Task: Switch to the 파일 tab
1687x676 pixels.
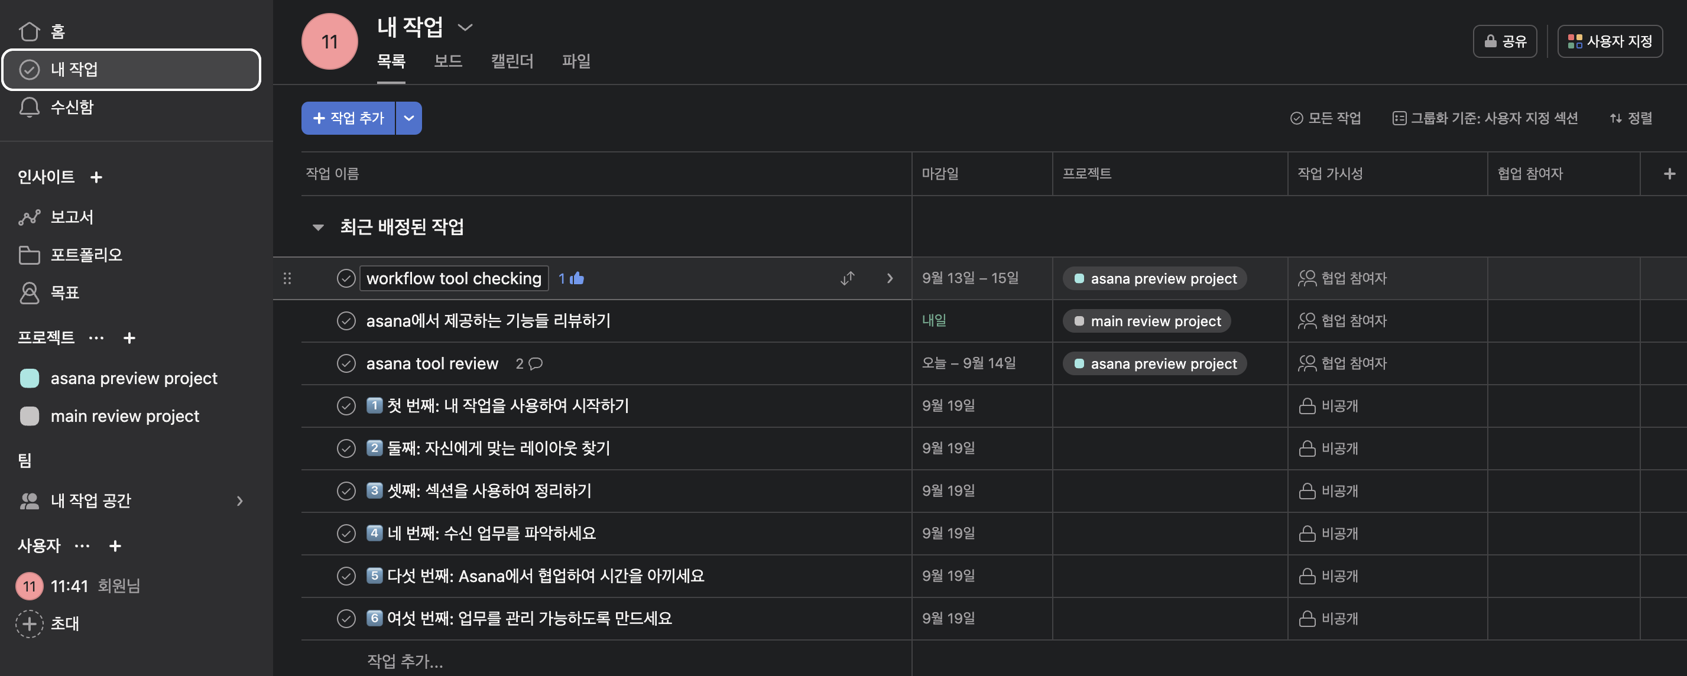Action: click(576, 61)
